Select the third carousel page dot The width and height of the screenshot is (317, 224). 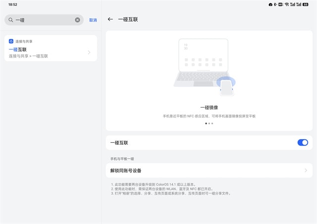(x=212, y=123)
